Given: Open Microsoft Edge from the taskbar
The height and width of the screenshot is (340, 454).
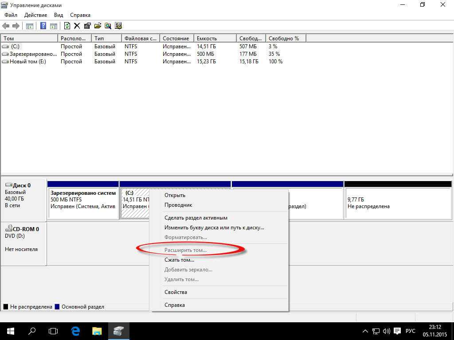Looking at the screenshot, I should tap(76, 331).
